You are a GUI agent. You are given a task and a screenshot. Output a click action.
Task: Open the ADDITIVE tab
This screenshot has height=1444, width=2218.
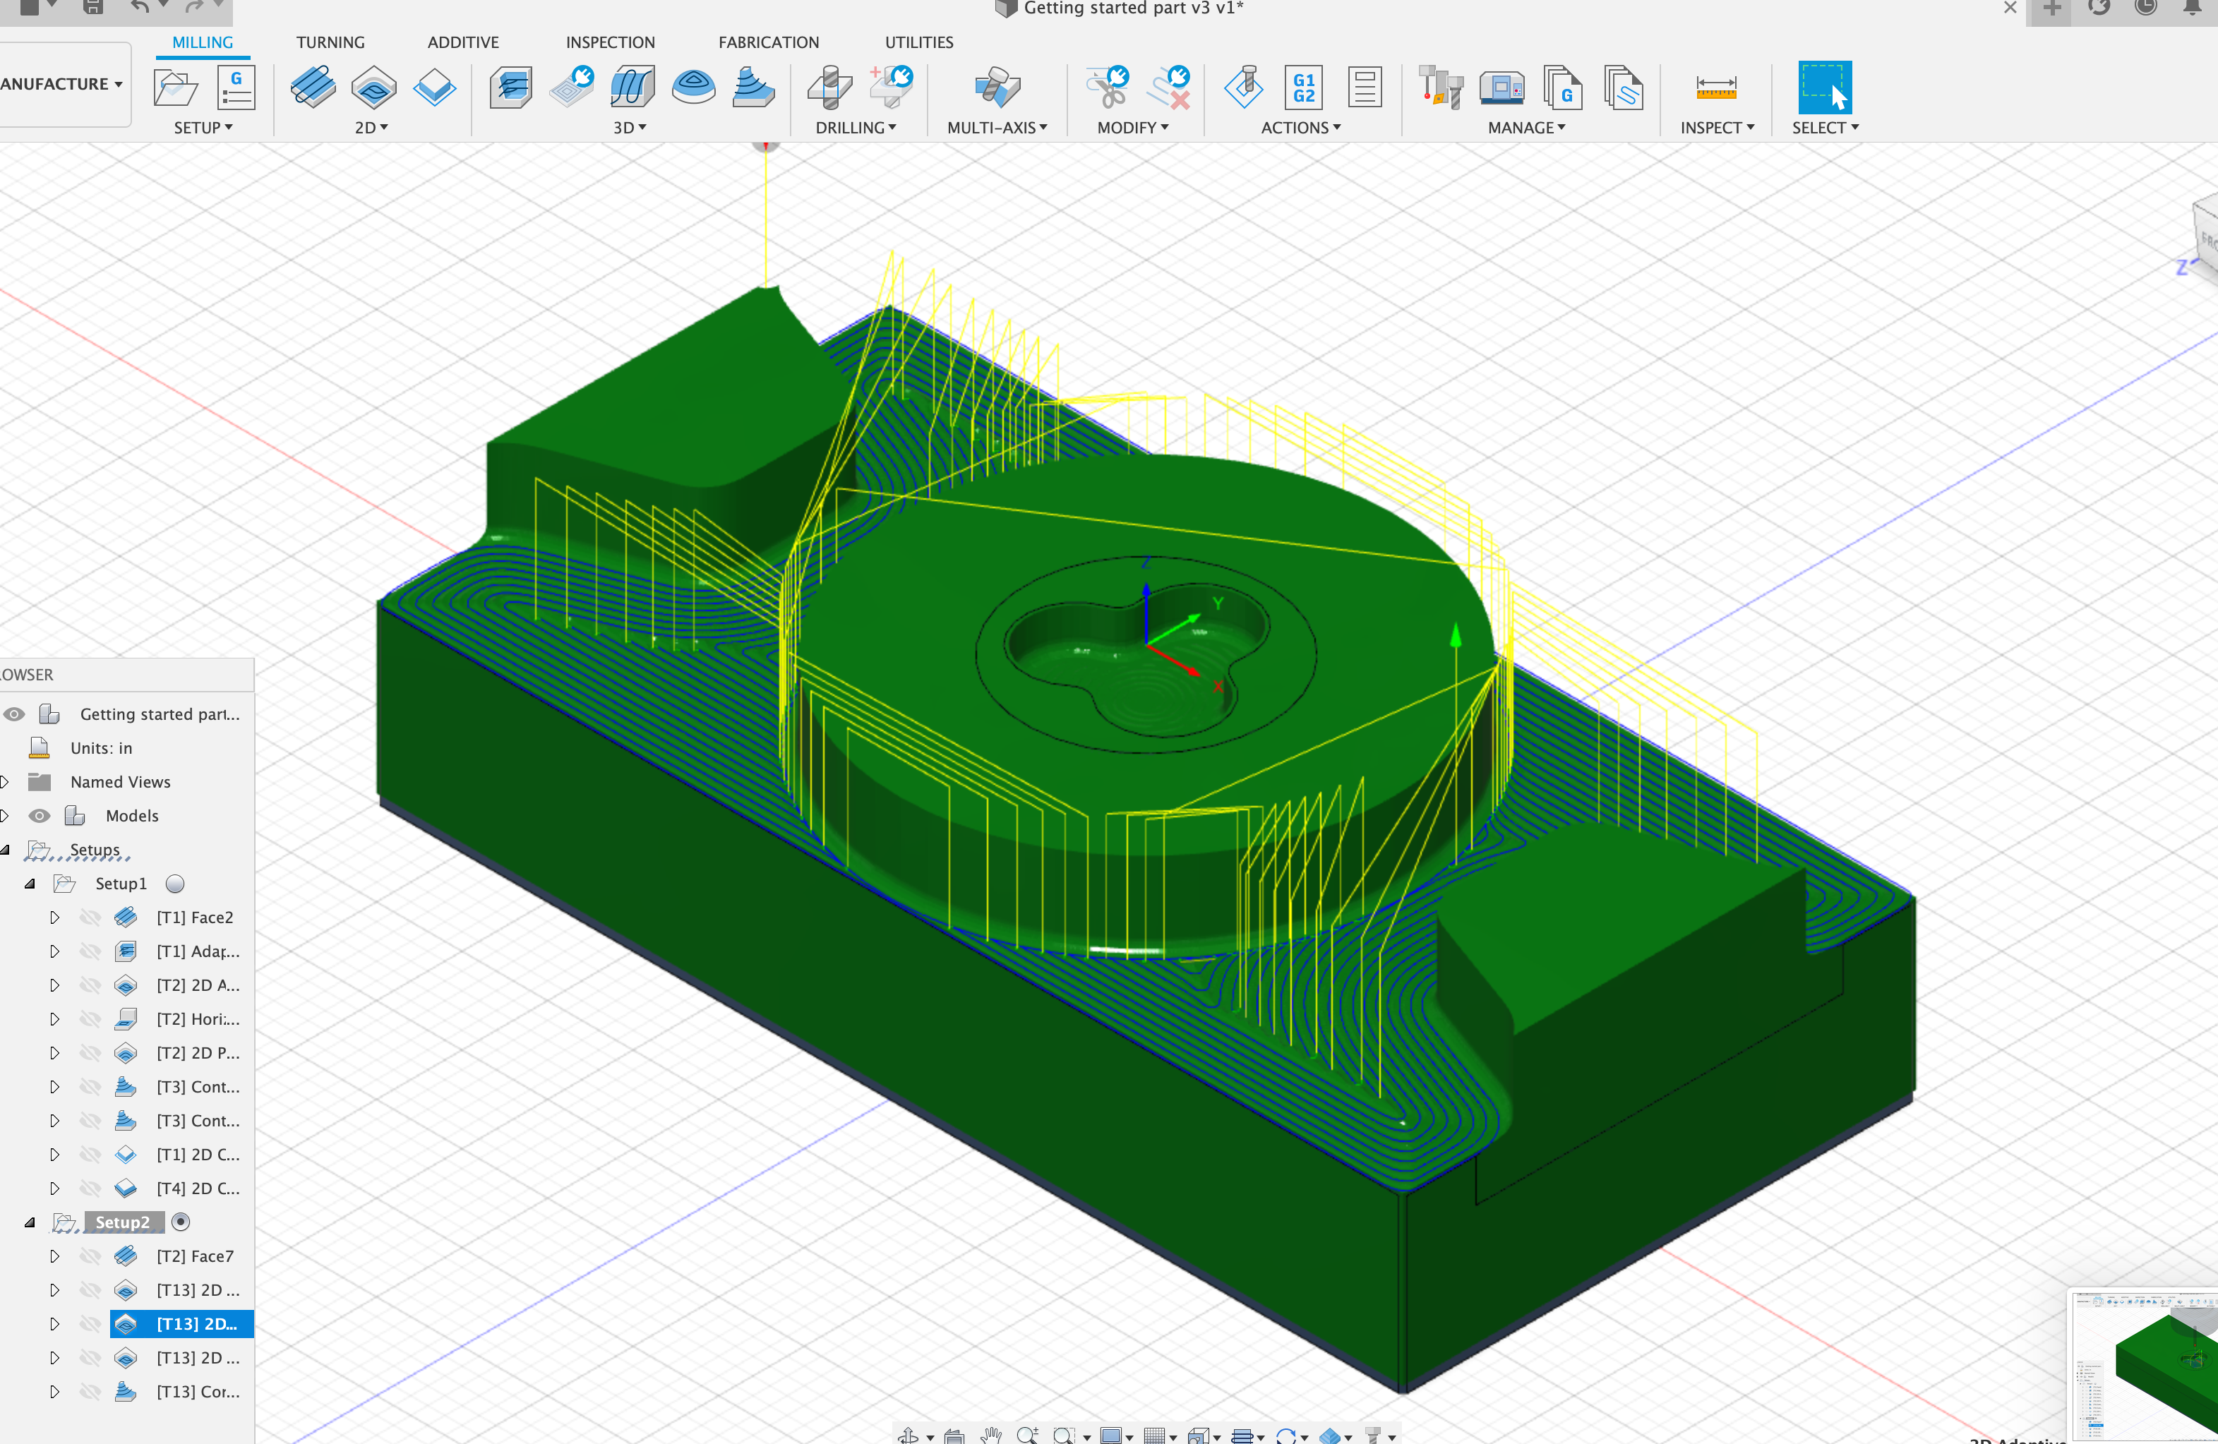point(462,42)
